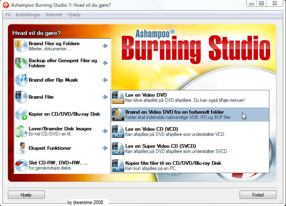The width and height of the screenshot is (286, 206).
Task: Click the Brænd Filer og Foldere label
Action: 54,44
